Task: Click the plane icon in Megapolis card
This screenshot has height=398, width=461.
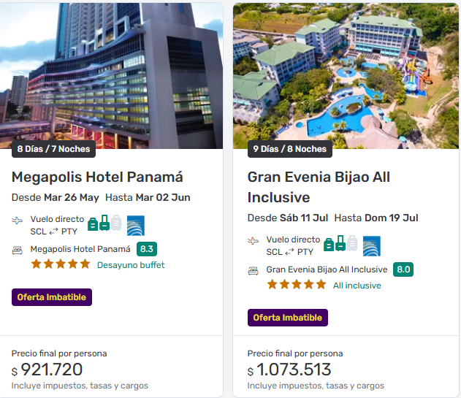Action: 18,220
